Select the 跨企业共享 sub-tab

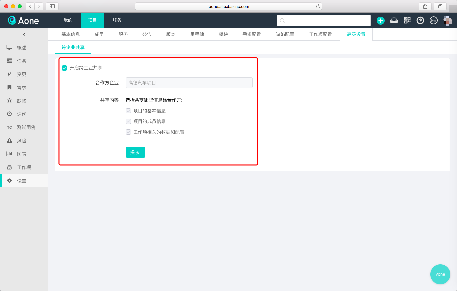[73, 47]
